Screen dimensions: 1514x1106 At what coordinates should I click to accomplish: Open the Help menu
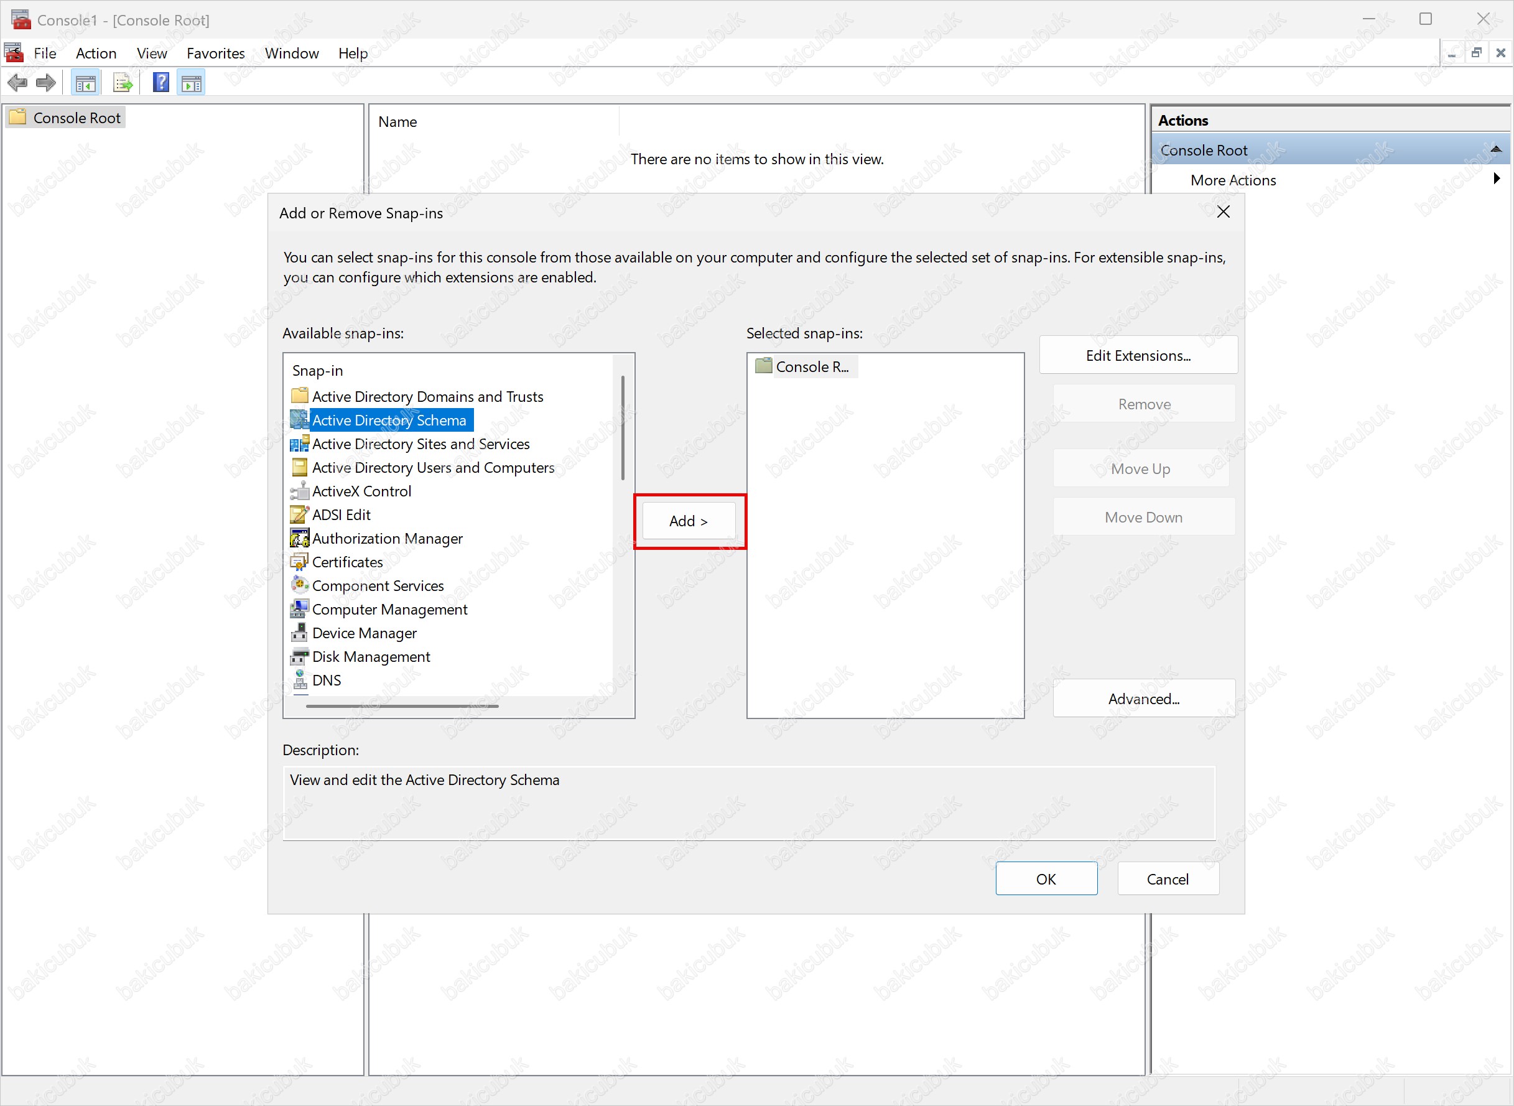353,53
